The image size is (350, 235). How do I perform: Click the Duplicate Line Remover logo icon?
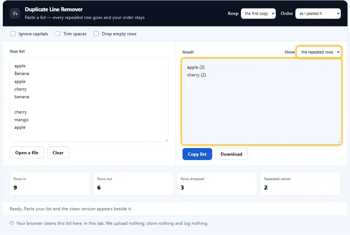(x=15, y=13)
